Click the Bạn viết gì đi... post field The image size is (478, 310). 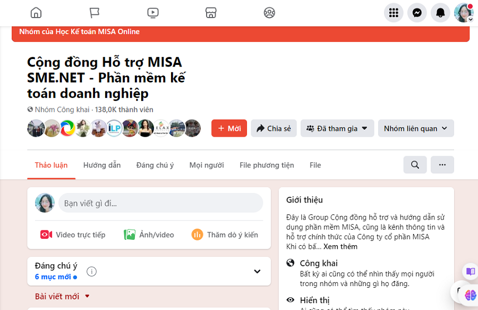(x=160, y=203)
